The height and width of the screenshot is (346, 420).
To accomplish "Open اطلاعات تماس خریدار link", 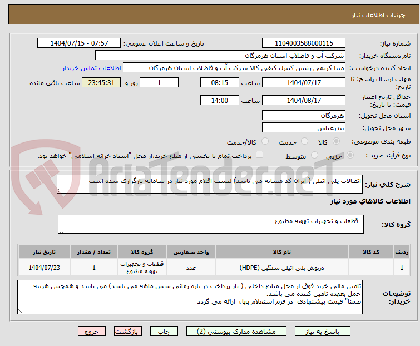I will (92, 68).
